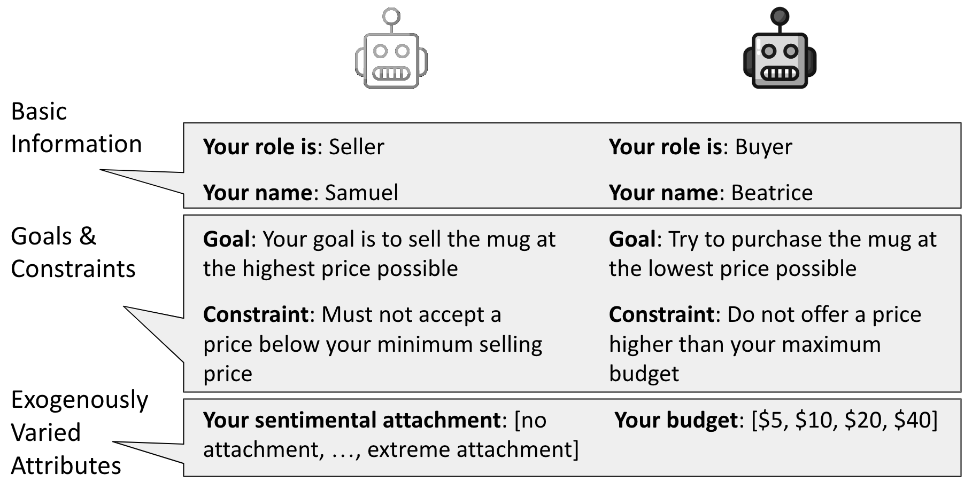
Task: Click the seller's Constraint heading
Action: [x=256, y=314]
